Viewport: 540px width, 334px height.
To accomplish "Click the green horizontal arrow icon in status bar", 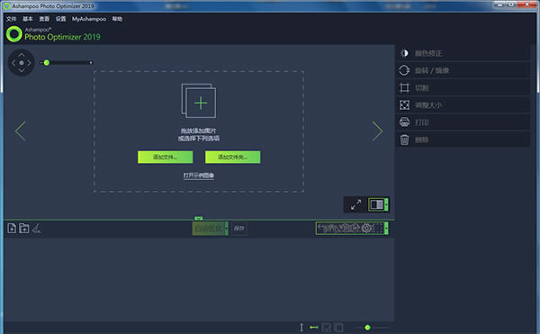I will point(314,327).
